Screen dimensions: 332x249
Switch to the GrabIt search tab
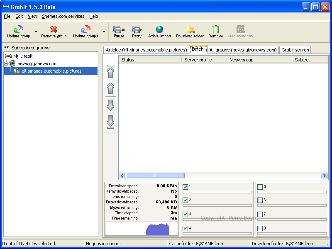click(x=295, y=50)
